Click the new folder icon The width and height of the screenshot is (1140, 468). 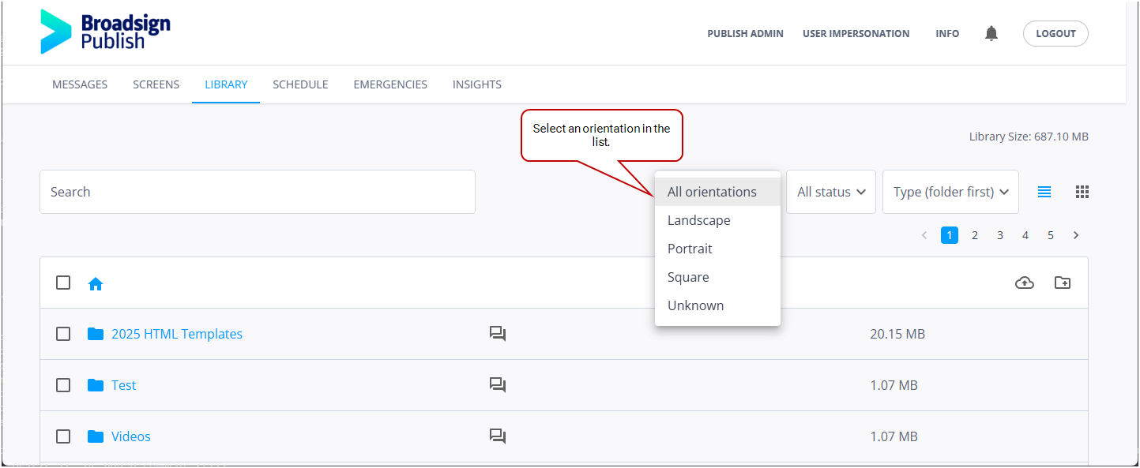pos(1063,283)
